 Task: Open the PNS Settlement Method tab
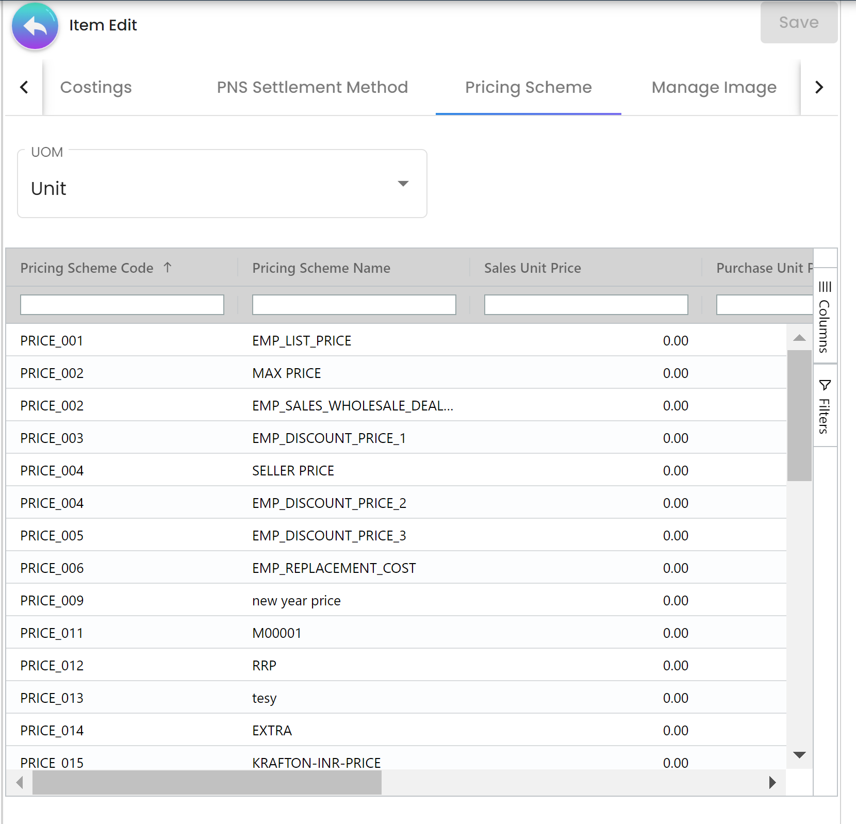[x=312, y=87]
